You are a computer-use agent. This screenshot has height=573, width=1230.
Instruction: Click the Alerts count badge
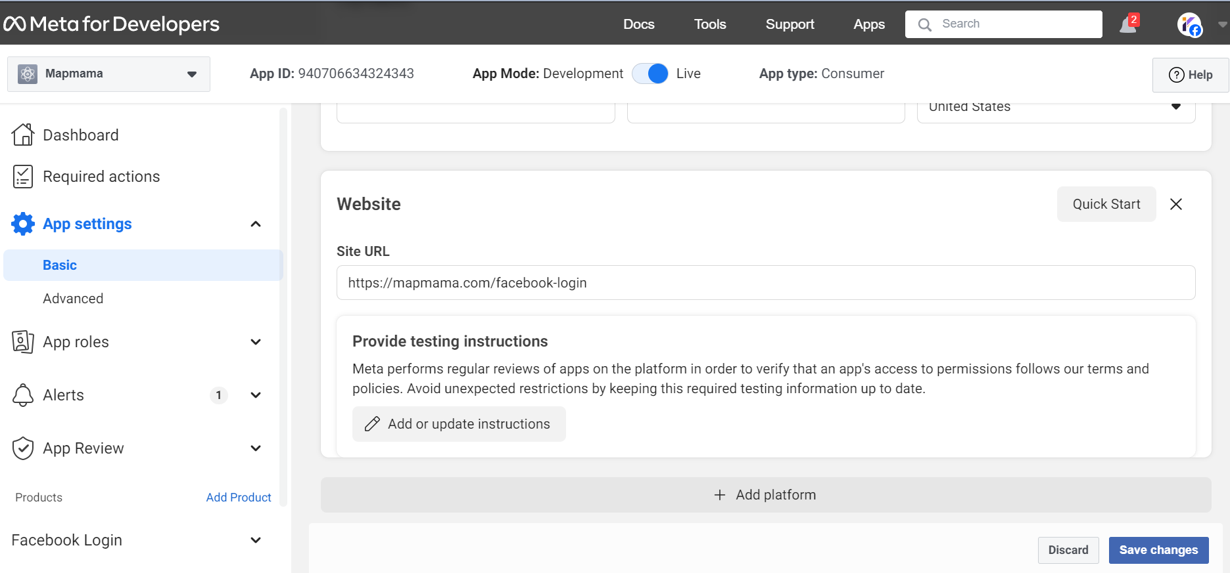(219, 395)
